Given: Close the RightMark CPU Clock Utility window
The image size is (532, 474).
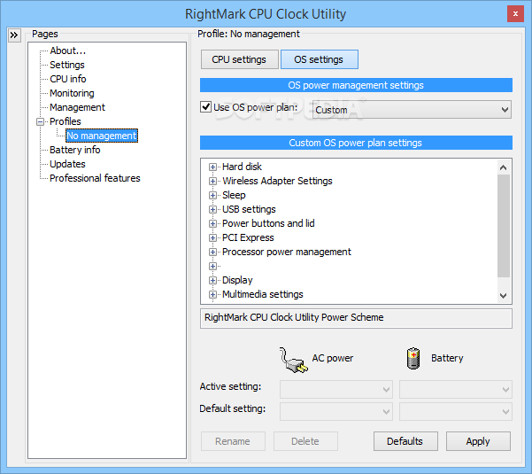Looking at the screenshot, I should pyautogui.click(x=515, y=14).
